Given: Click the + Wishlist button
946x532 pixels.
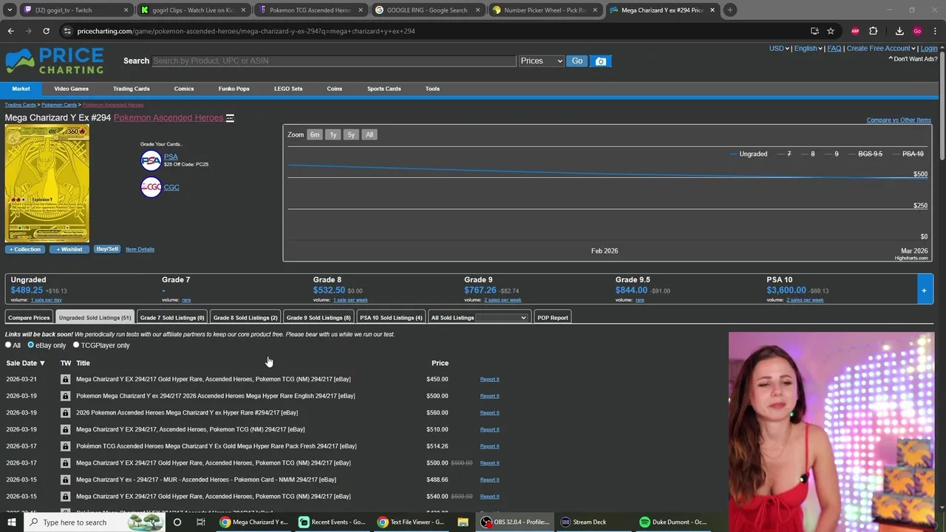Looking at the screenshot, I should pos(69,249).
